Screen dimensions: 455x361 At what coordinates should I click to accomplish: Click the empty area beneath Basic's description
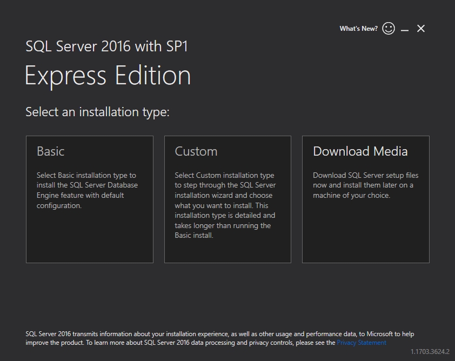point(89,238)
